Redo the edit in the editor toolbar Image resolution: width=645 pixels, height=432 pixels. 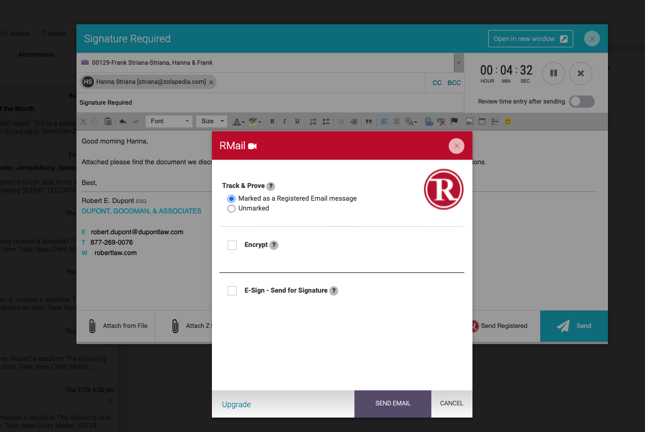[135, 121]
